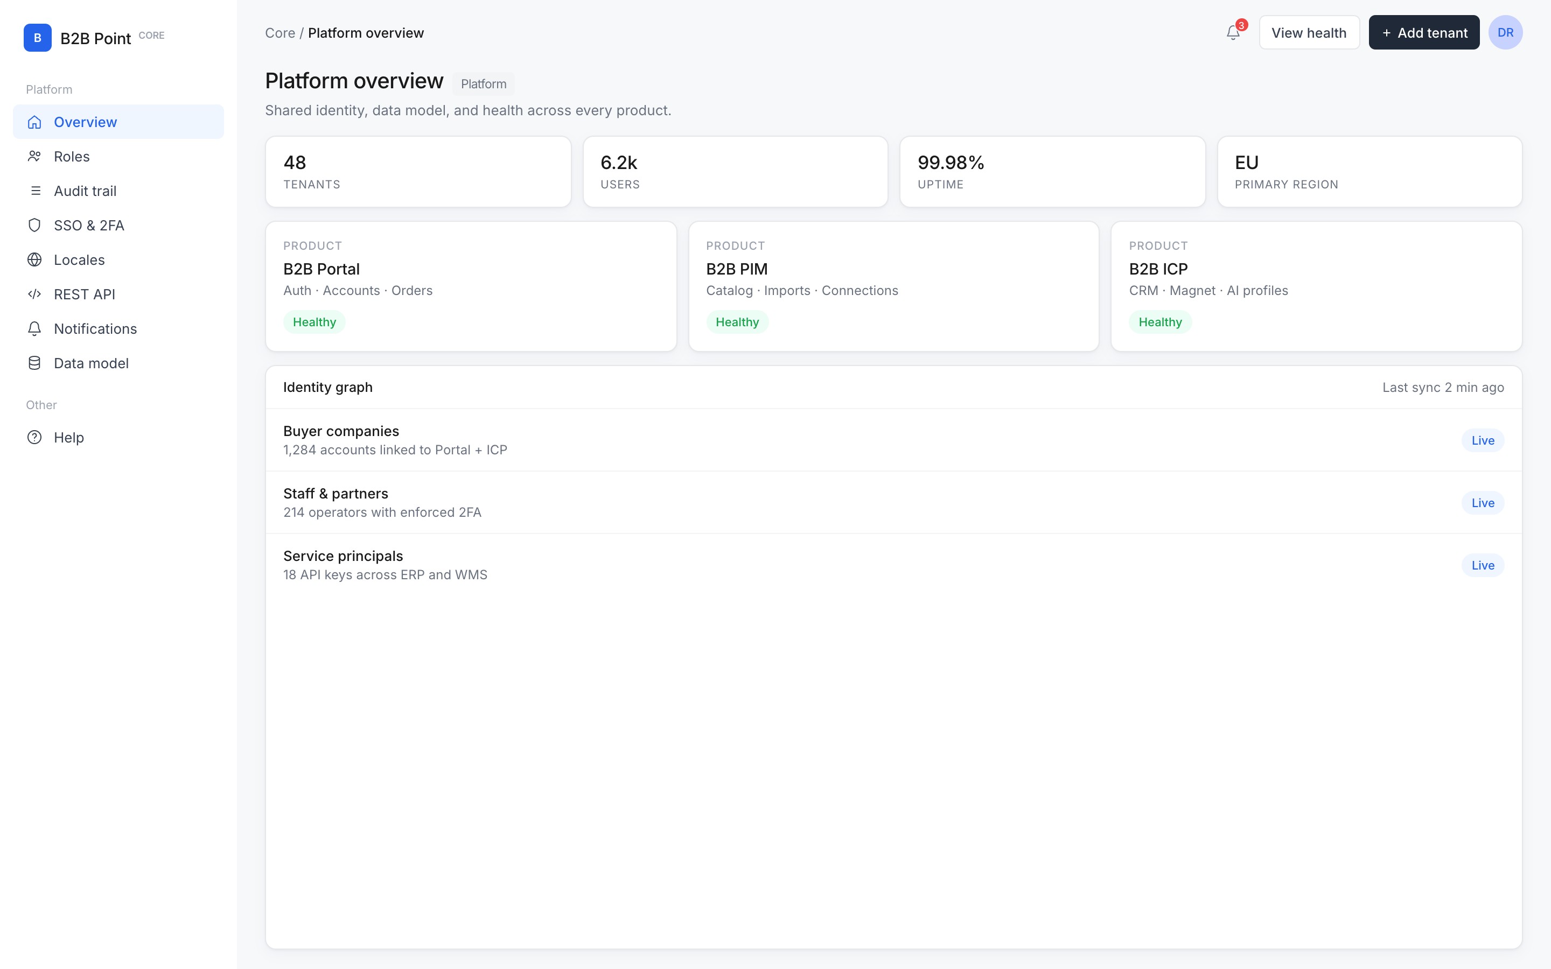Open the B2B ICP product card
The height and width of the screenshot is (969, 1551).
tap(1316, 286)
